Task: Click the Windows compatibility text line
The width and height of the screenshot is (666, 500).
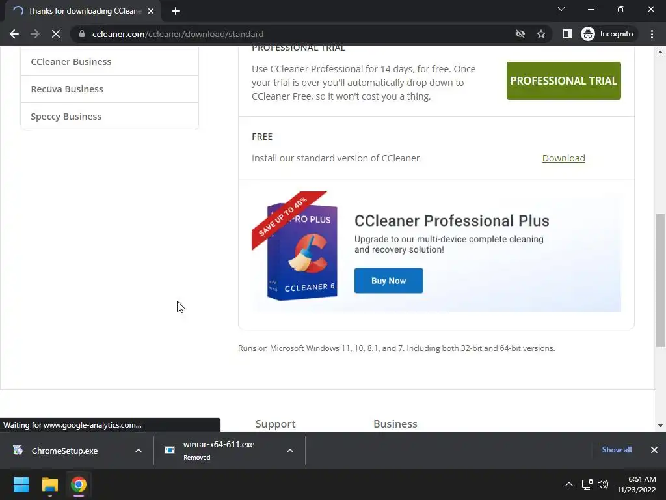Action: (396, 348)
